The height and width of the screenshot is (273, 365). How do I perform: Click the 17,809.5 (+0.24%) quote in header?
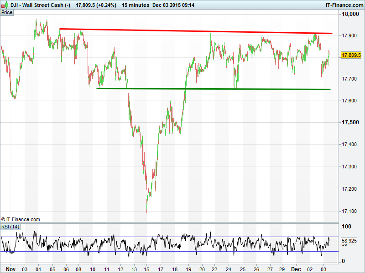point(96,5)
